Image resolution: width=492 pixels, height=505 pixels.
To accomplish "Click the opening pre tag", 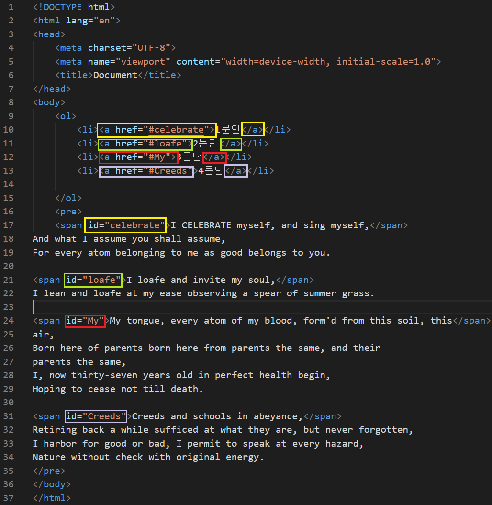I will pyautogui.click(x=68, y=212).
